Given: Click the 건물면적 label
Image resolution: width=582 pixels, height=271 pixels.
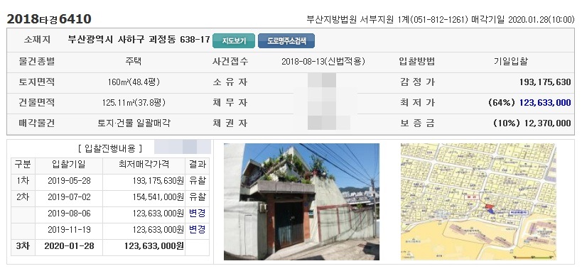Looking at the screenshot, I should coord(37,103).
